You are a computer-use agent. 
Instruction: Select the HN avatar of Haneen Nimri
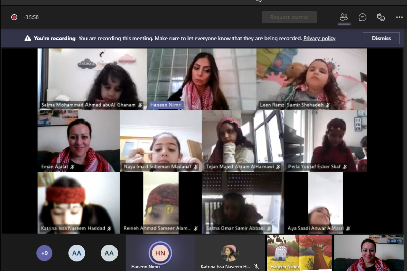coord(160,252)
